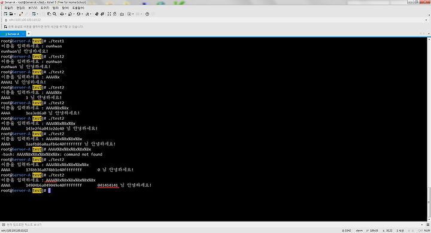The image size is (431, 233).
Task: Expand the Properties dropdown arrow
Action: coord(37,14)
